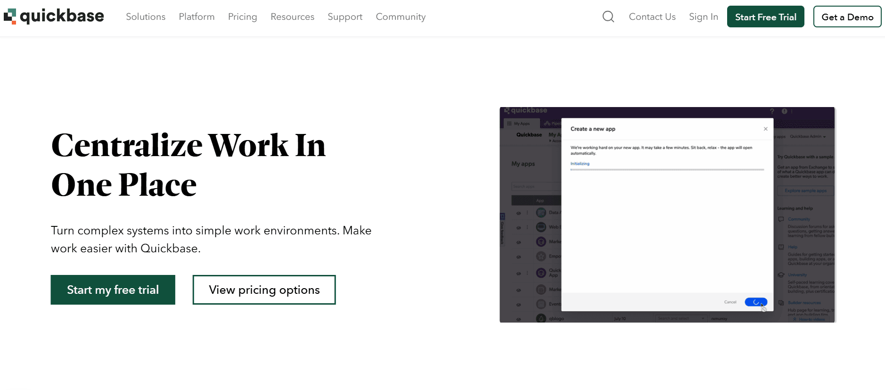This screenshot has height=390, width=885.
Task: Click the My apps heading in the demo
Action: pyautogui.click(x=523, y=164)
